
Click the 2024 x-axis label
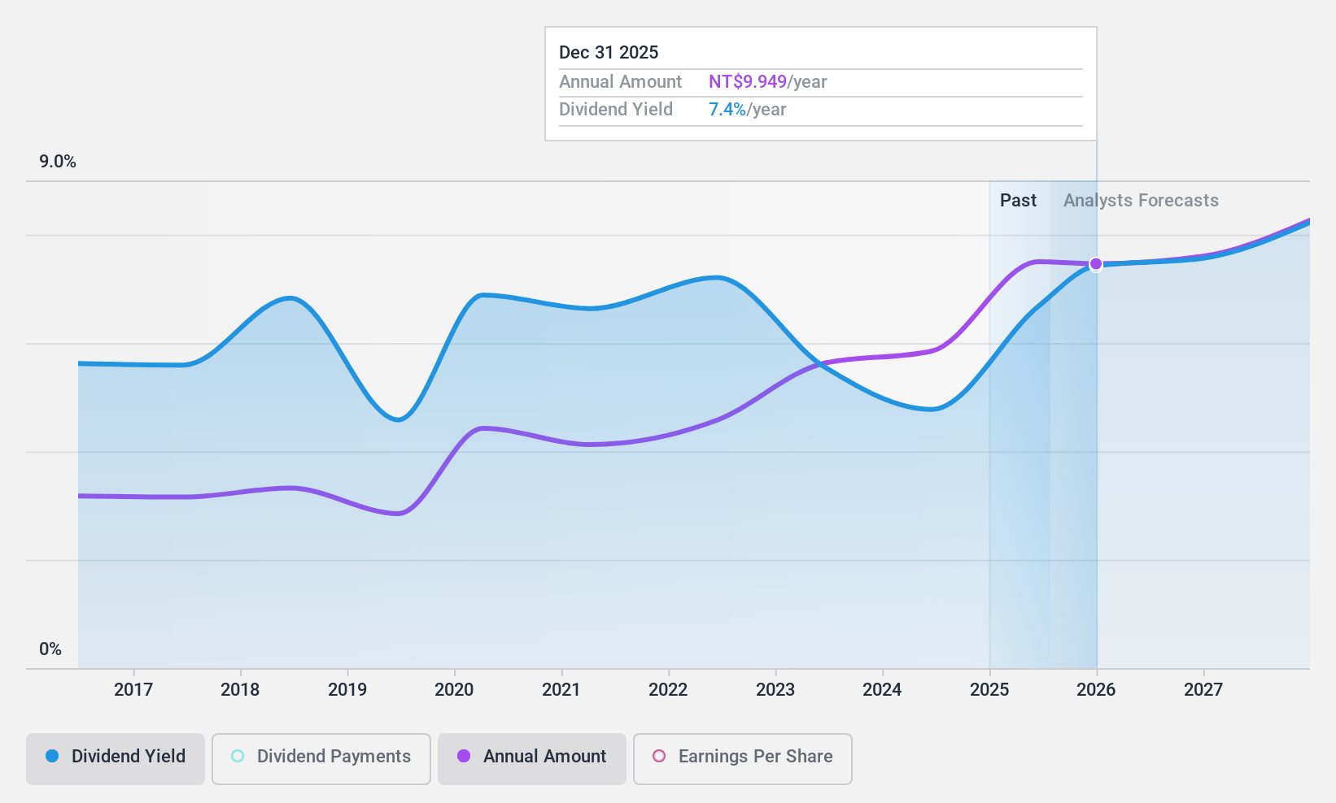[882, 690]
